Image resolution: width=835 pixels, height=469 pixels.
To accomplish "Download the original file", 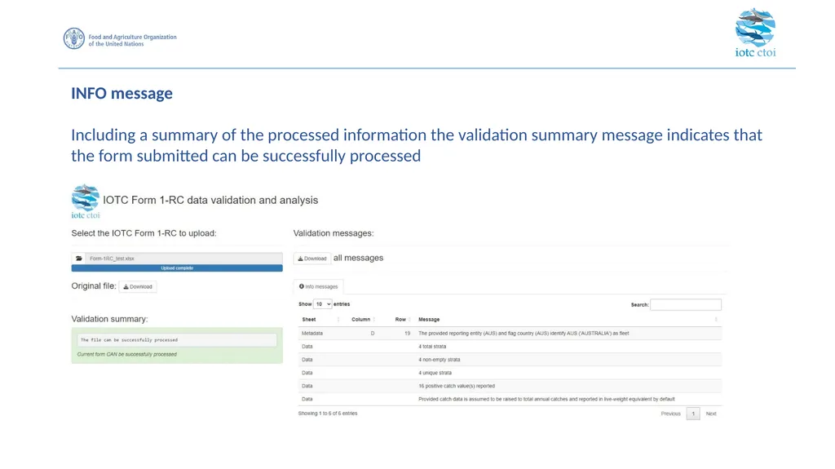I will (138, 287).
